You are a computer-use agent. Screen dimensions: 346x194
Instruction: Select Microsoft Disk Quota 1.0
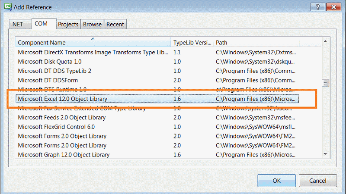click(x=157, y=62)
